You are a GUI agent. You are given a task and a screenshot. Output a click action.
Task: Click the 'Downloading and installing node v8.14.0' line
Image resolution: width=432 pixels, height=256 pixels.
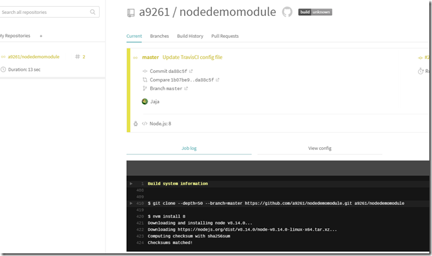click(200, 223)
